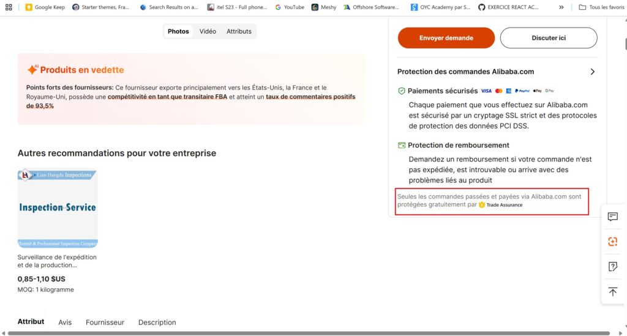Open Search Results bookmark
This screenshot has height=336, width=627.
[x=169, y=7]
